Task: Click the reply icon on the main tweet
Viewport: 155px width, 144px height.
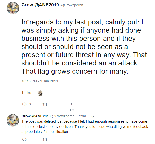Action: pyautogui.click(x=24, y=104)
